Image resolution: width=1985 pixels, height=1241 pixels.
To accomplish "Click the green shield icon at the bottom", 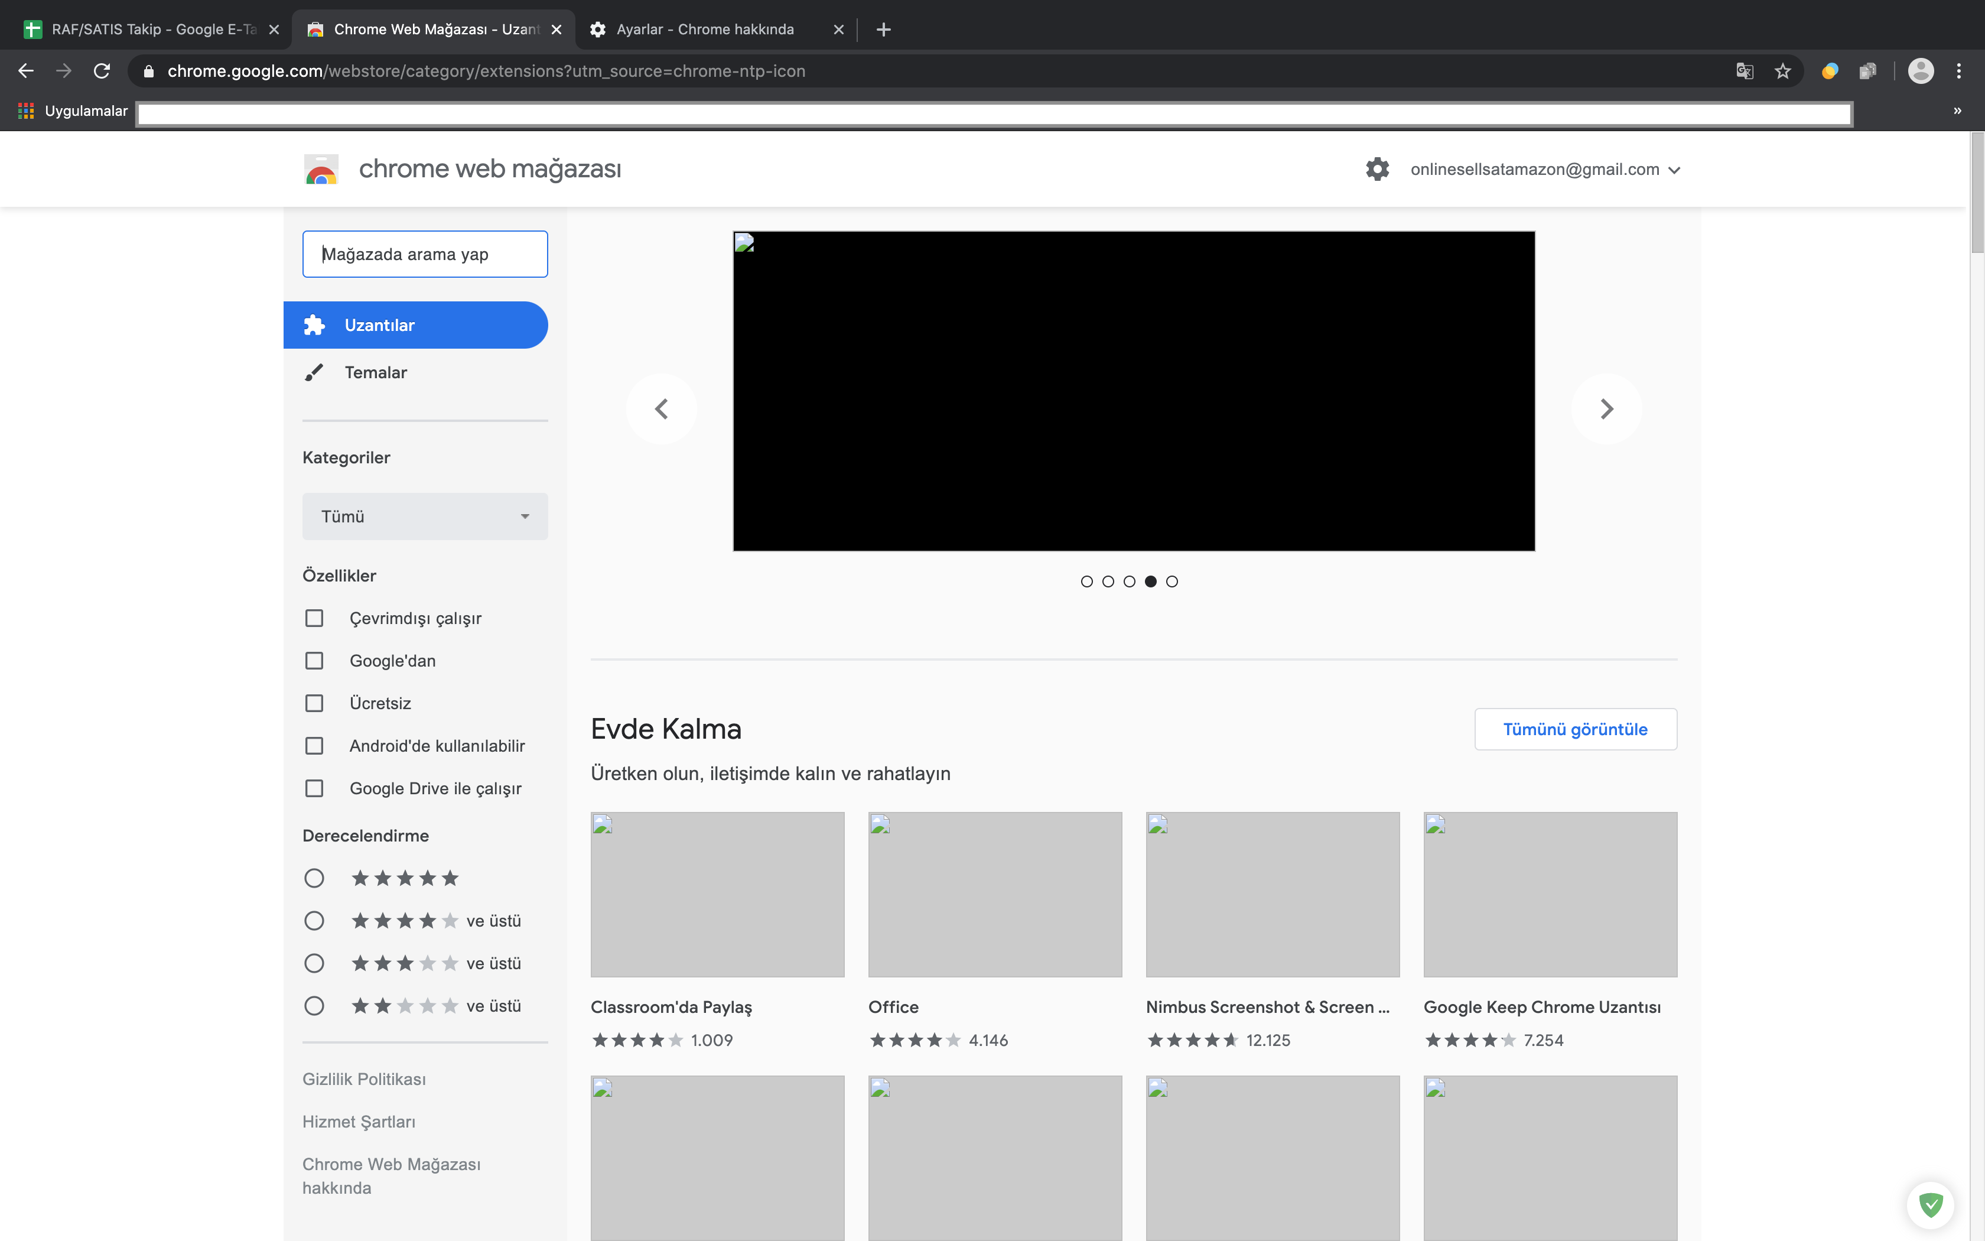I will click(1930, 1205).
